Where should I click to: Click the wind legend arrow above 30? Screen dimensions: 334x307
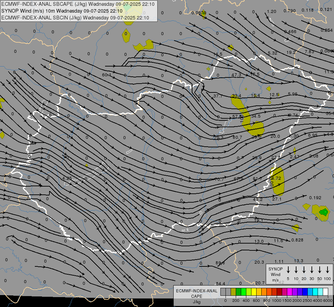311,270
